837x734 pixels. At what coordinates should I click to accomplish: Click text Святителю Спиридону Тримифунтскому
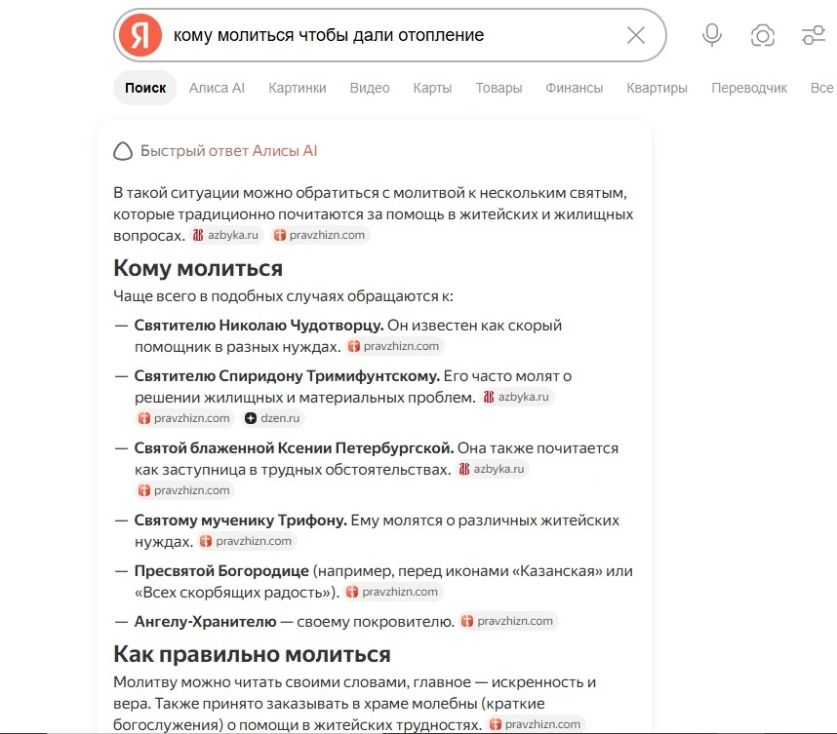coord(287,375)
